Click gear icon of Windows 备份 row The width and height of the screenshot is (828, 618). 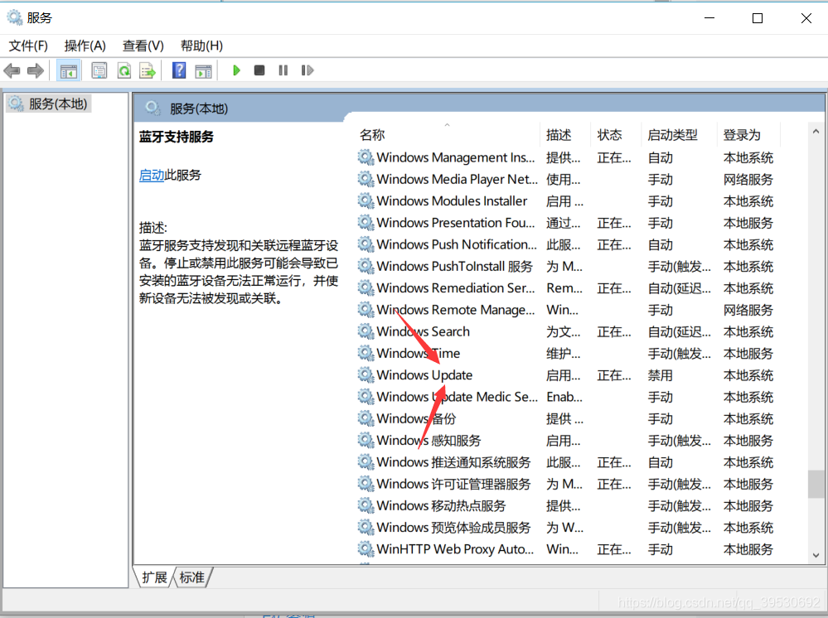[x=366, y=418]
